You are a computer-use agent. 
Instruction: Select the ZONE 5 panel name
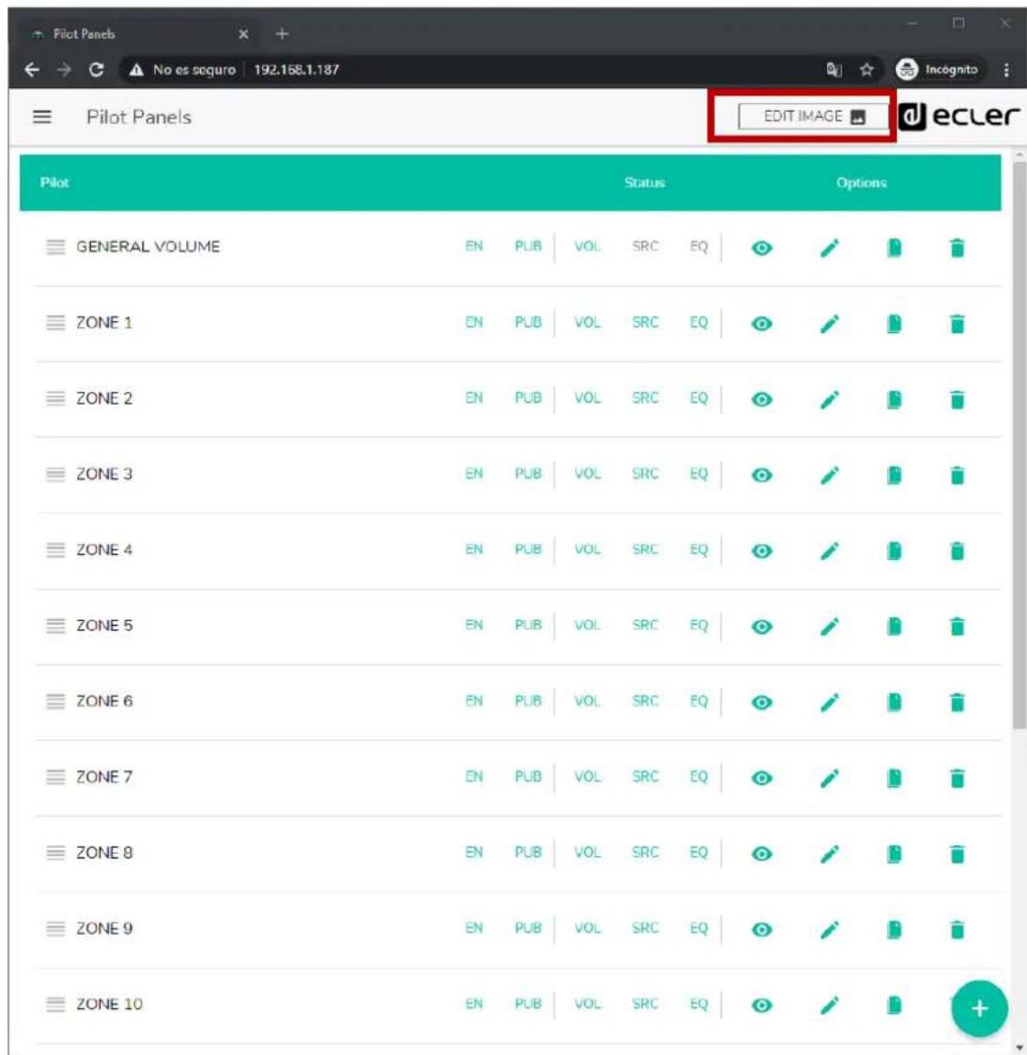[x=105, y=626]
